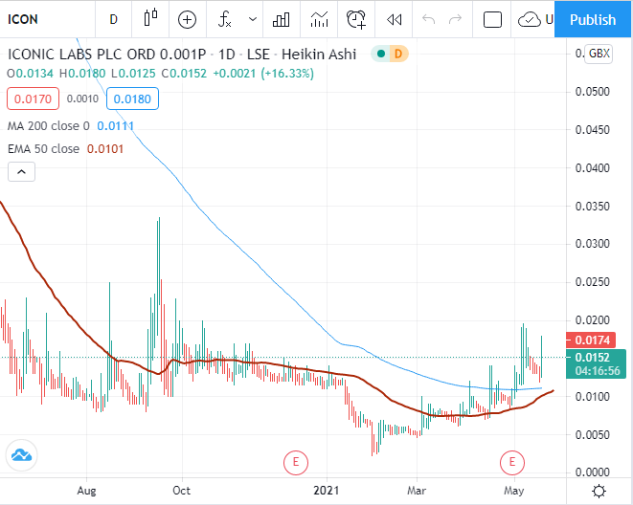Click the green market status dot
This screenshot has width=633, height=505.
coord(381,54)
